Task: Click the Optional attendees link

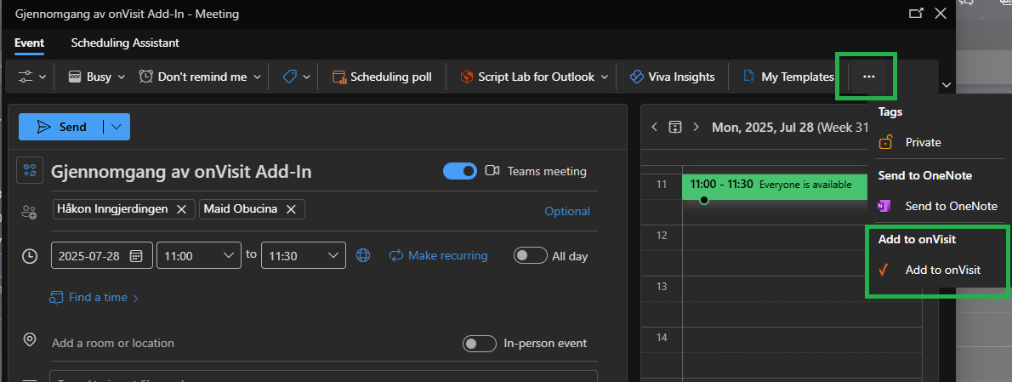Action: [x=566, y=211]
